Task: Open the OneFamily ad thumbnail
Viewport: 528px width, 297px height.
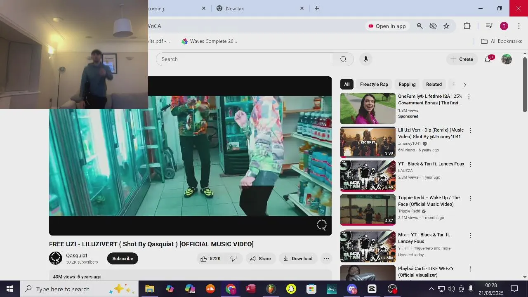Action: [368, 108]
